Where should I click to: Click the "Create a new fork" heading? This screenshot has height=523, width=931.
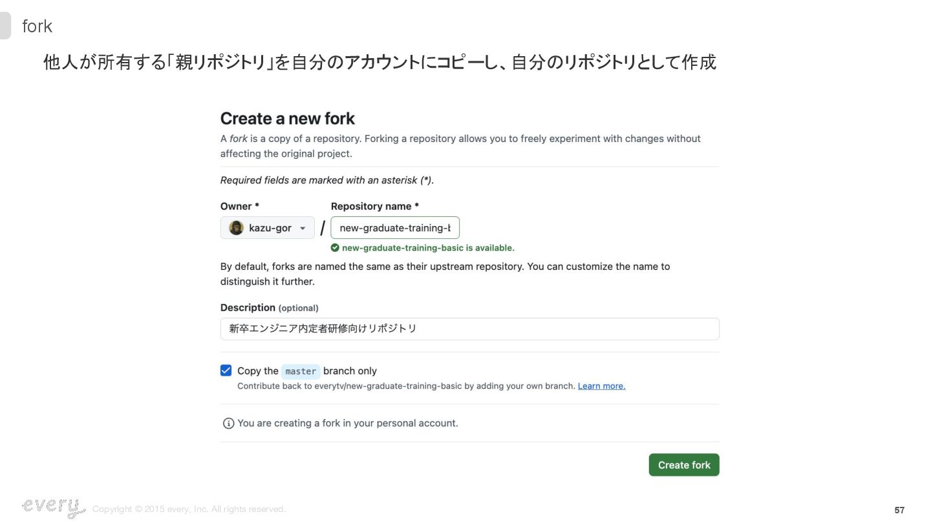287,119
